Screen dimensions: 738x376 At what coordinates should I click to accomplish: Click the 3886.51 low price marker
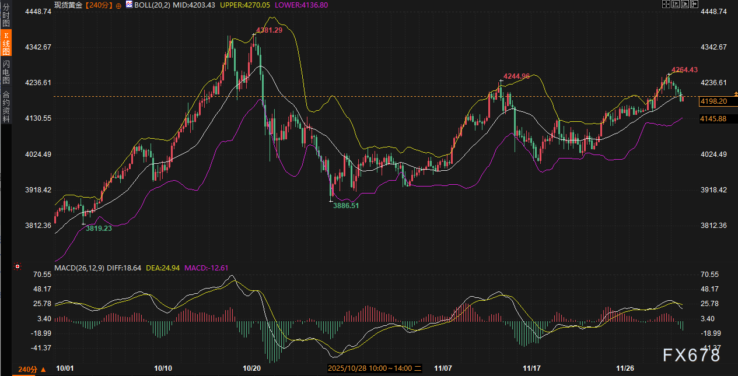pos(346,206)
